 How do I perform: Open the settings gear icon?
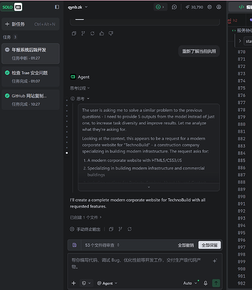coord(210,7)
